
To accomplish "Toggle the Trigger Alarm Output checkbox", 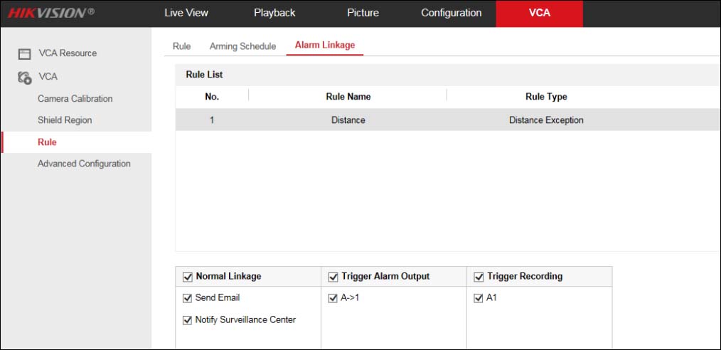I will 333,277.
